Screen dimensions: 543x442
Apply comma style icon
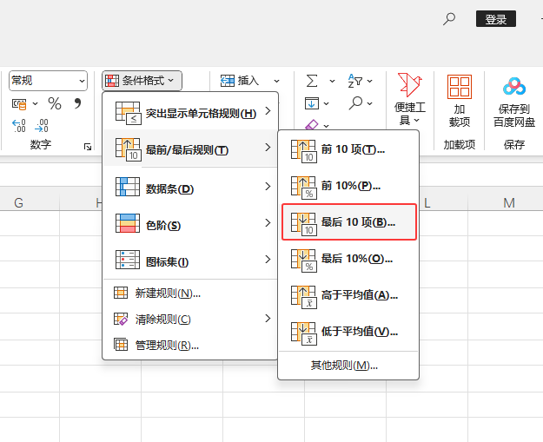(77, 103)
